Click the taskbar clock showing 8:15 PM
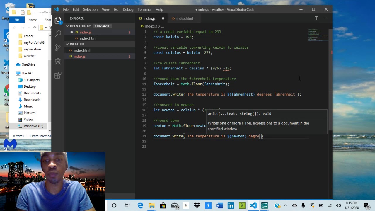Screen dimensions: 375x211 click(x=352, y=205)
